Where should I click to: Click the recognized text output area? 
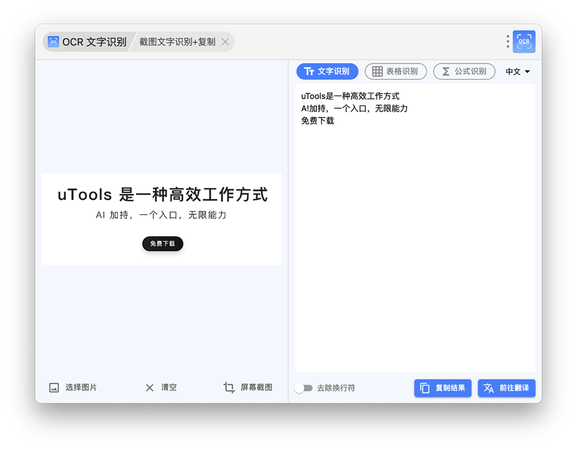(415, 228)
